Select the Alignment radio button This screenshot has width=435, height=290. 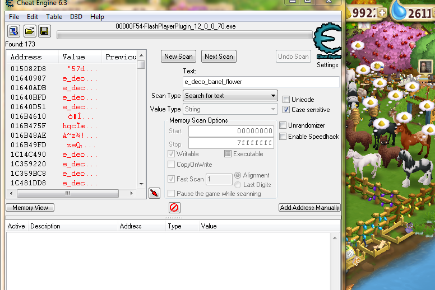pyautogui.click(x=238, y=175)
